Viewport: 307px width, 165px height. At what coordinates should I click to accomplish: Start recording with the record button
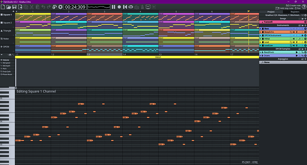[x=119, y=7]
